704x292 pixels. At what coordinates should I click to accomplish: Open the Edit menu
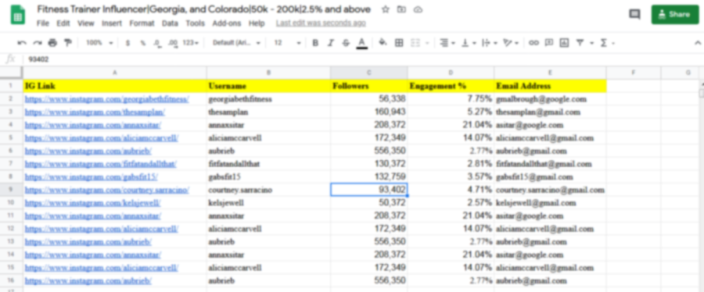coord(63,23)
